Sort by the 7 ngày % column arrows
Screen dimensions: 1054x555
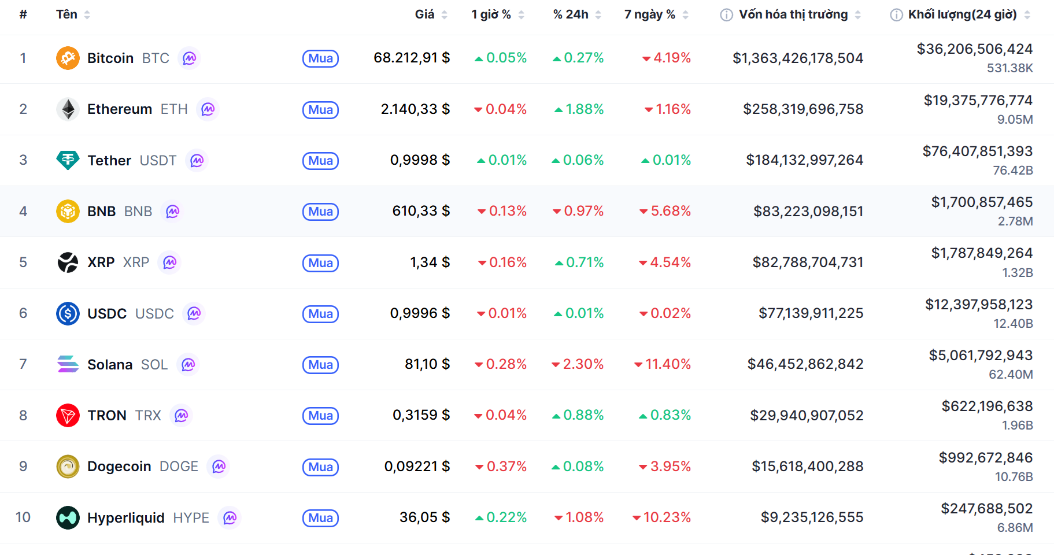tap(685, 15)
